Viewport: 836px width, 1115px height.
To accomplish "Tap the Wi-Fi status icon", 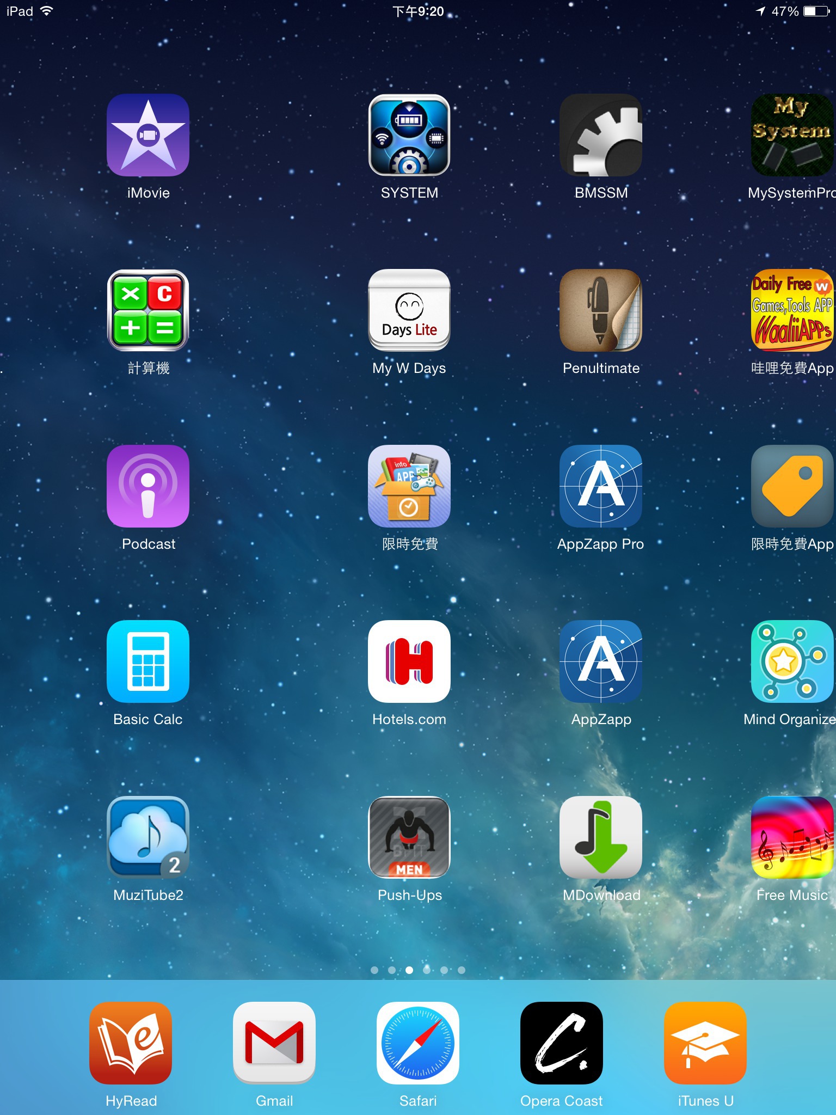I will [47, 10].
